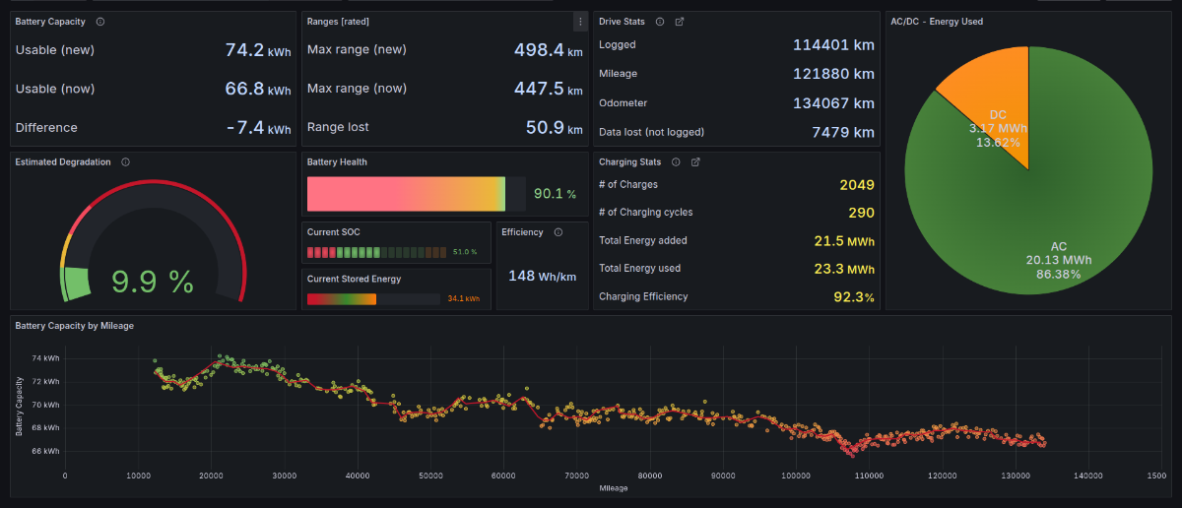Click the Battery Capacity by Mileage title

coord(75,325)
